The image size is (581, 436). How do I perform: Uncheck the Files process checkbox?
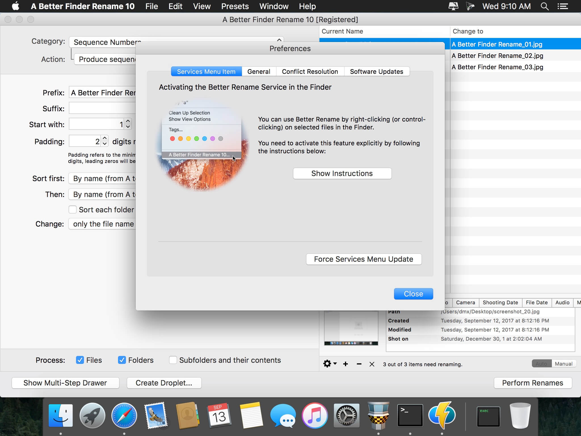click(80, 360)
